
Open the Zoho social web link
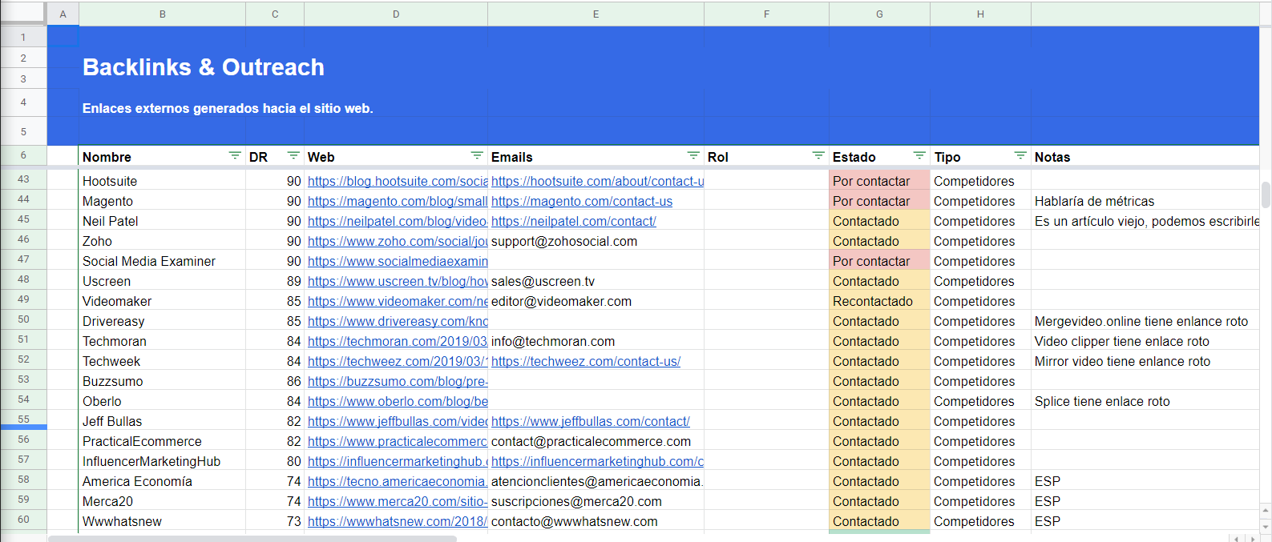(398, 242)
